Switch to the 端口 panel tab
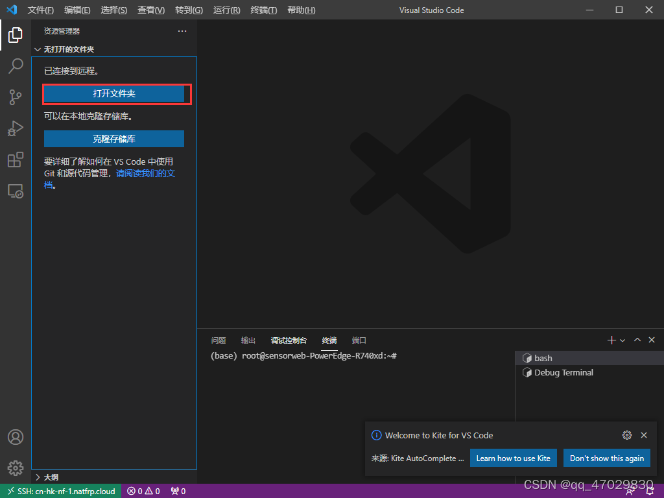 click(x=359, y=340)
